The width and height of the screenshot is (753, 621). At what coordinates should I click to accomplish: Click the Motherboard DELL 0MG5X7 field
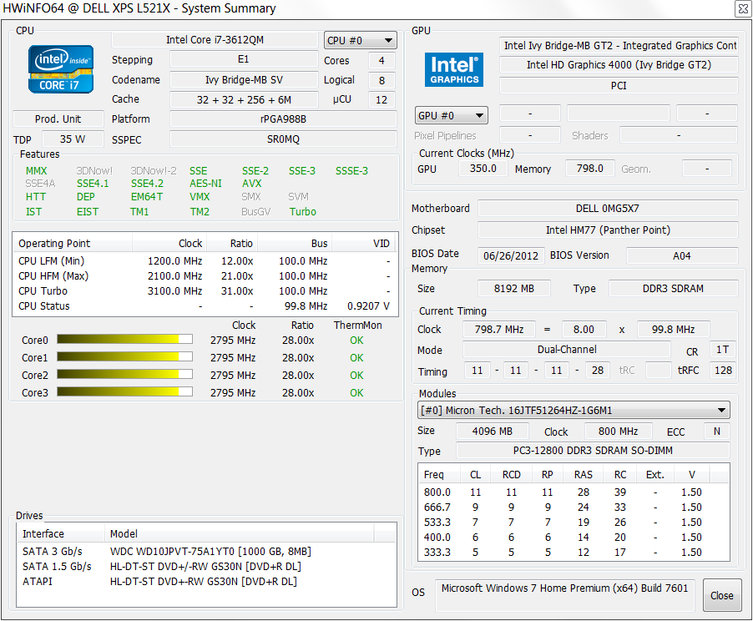coord(608,209)
